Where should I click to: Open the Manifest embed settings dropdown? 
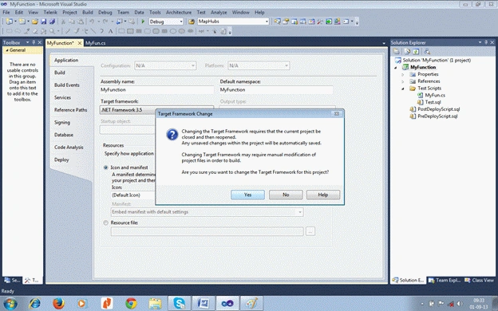[207, 212]
